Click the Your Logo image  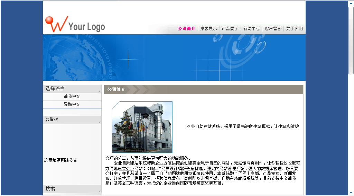coord(75,24)
